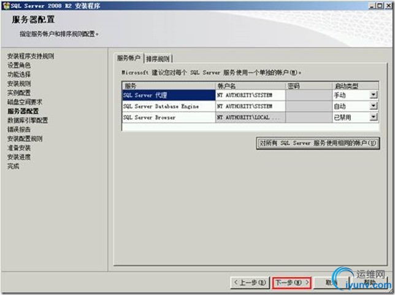
Task: Close the SQL Server installer window
Action: click(x=388, y=6)
